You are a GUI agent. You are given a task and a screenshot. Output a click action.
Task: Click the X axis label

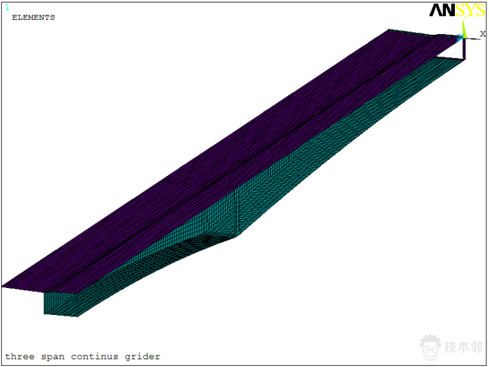point(483,33)
